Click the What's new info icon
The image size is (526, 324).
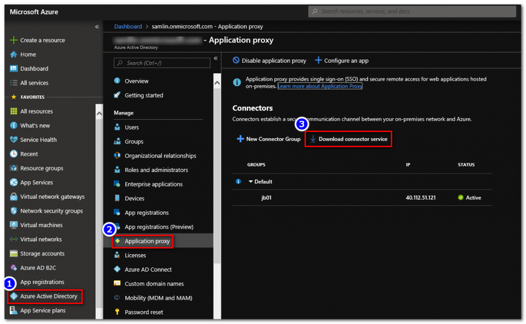[x=13, y=125]
